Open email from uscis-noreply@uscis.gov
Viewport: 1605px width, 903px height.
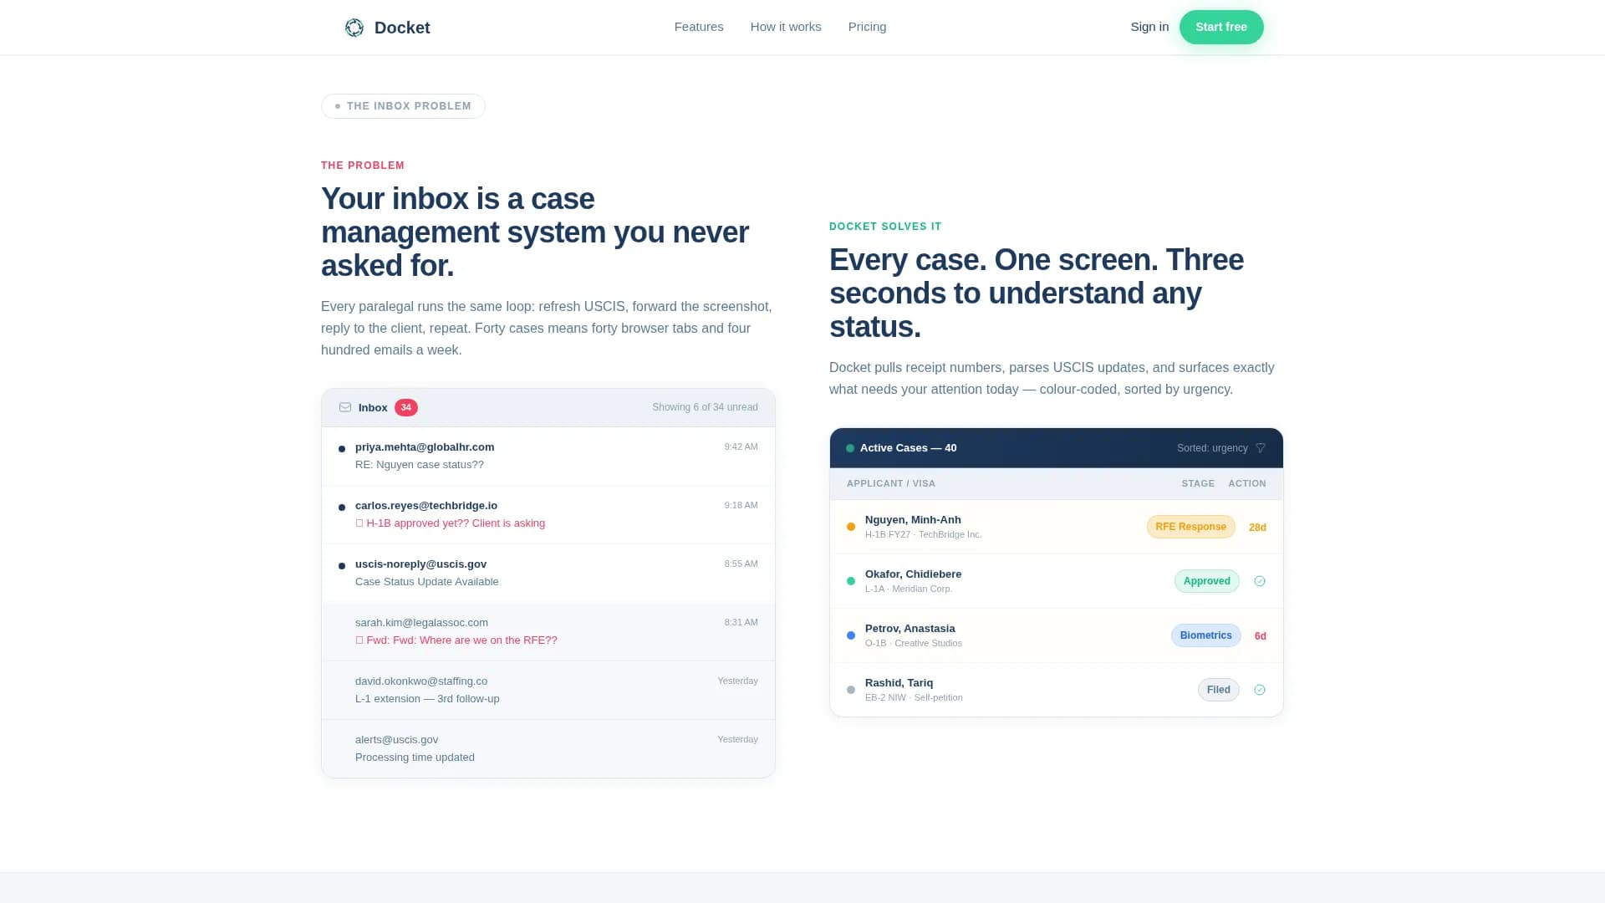(548, 574)
